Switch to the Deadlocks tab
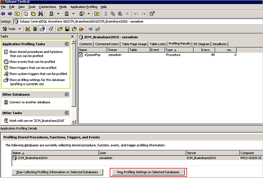 pyautogui.click(x=220, y=44)
